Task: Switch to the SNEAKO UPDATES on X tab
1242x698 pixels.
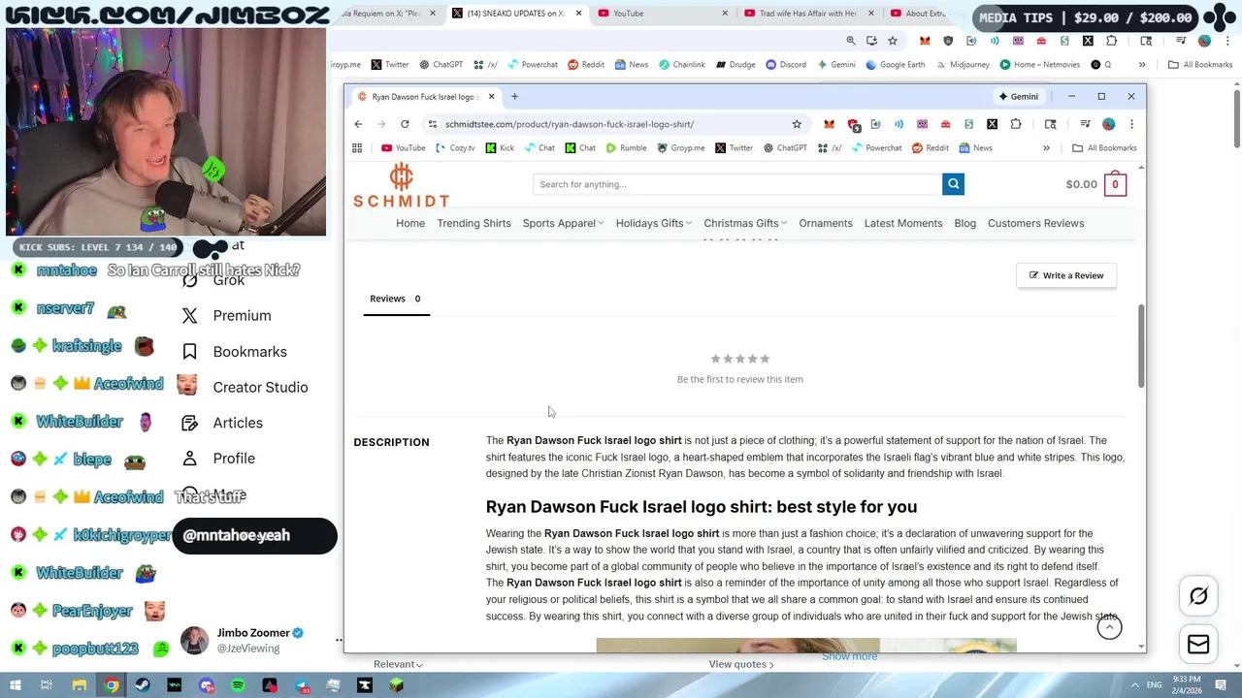Action: [x=516, y=14]
